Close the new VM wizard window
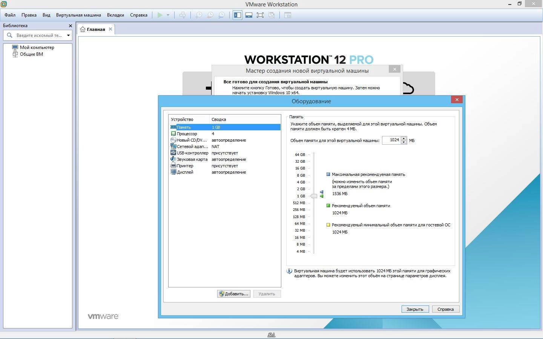This screenshot has width=543, height=339. tap(394, 69)
